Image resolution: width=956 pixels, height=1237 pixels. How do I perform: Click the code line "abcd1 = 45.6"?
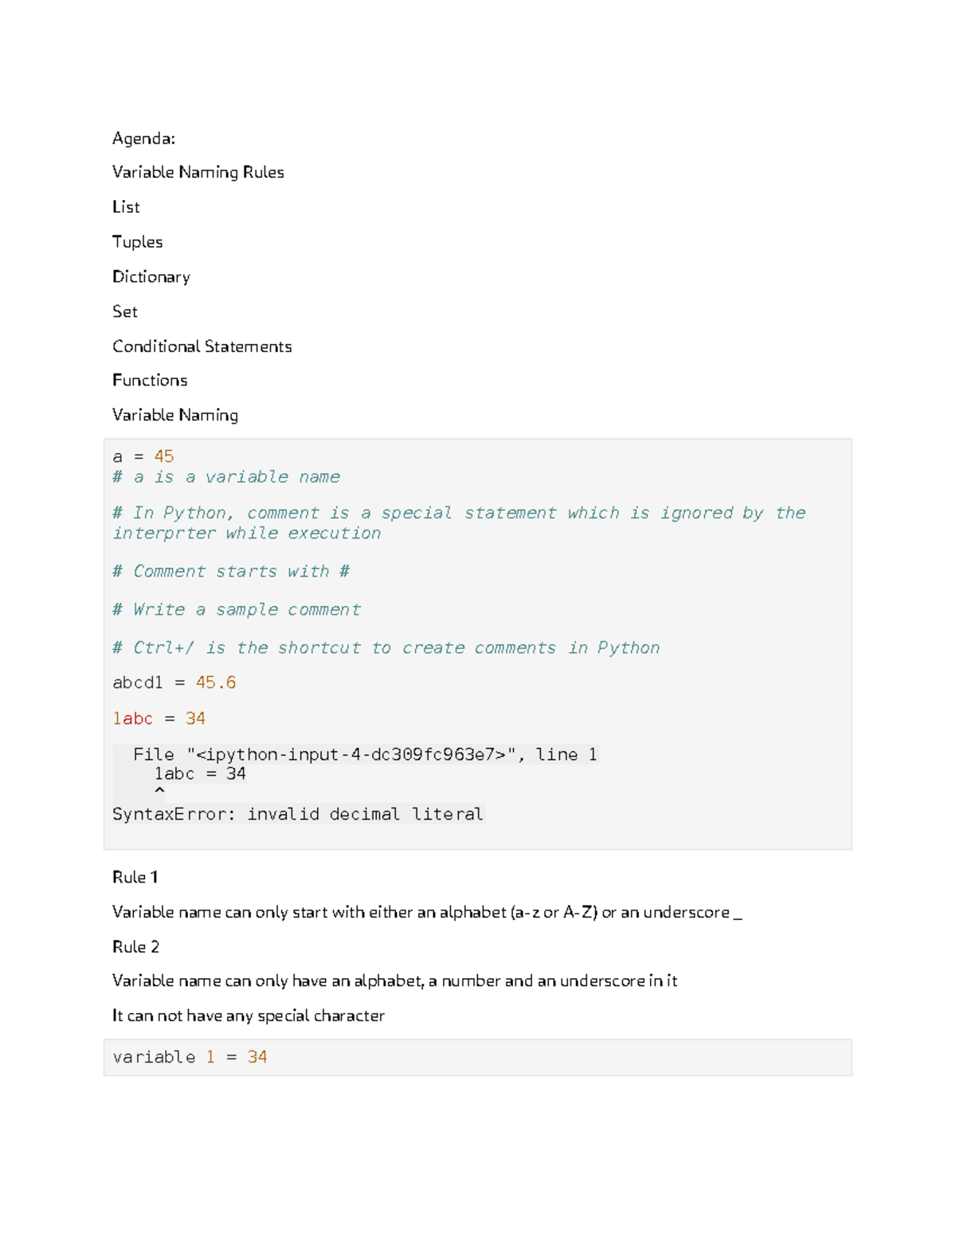[174, 683]
